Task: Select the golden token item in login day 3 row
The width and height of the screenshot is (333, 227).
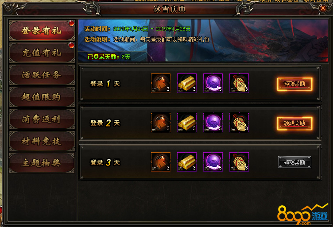Action: coord(239,162)
